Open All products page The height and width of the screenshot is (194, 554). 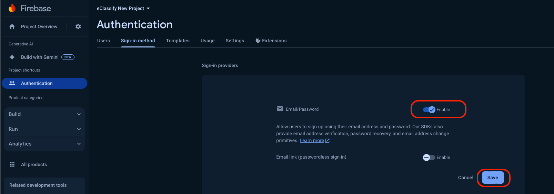click(34, 164)
